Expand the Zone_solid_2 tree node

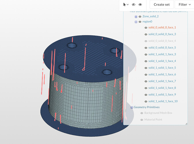point(136,17)
